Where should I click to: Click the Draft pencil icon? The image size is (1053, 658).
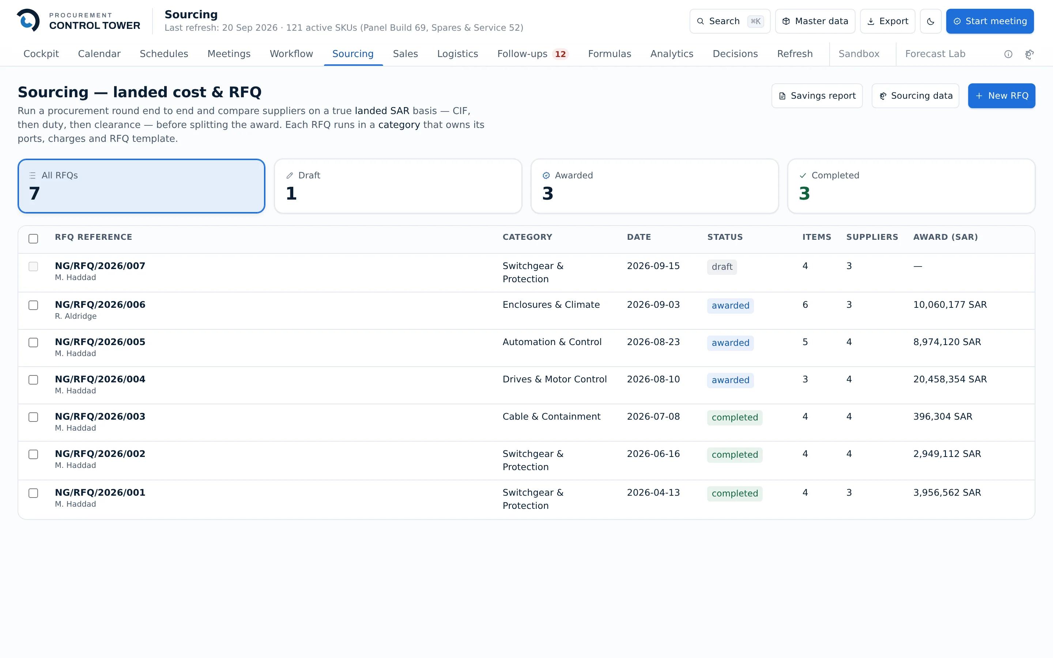click(x=289, y=175)
